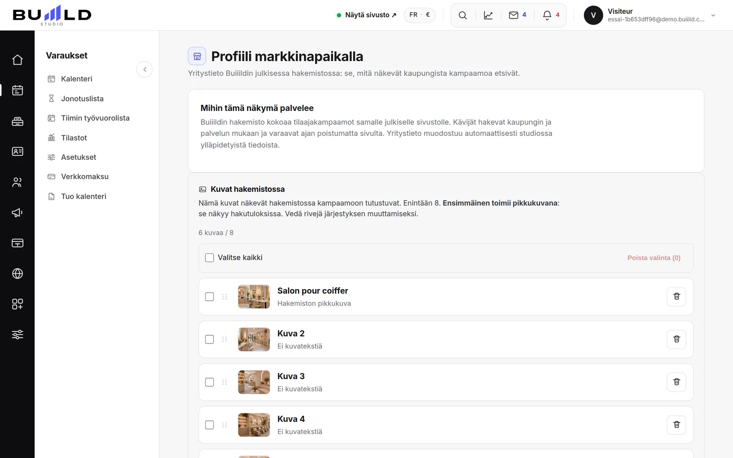Follow the Näytä sivusto link
The height and width of the screenshot is (458, 733).
click(x=366, y=15)
